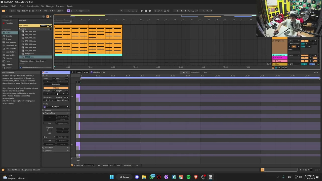Set Pigments monitor to Off

298,47
